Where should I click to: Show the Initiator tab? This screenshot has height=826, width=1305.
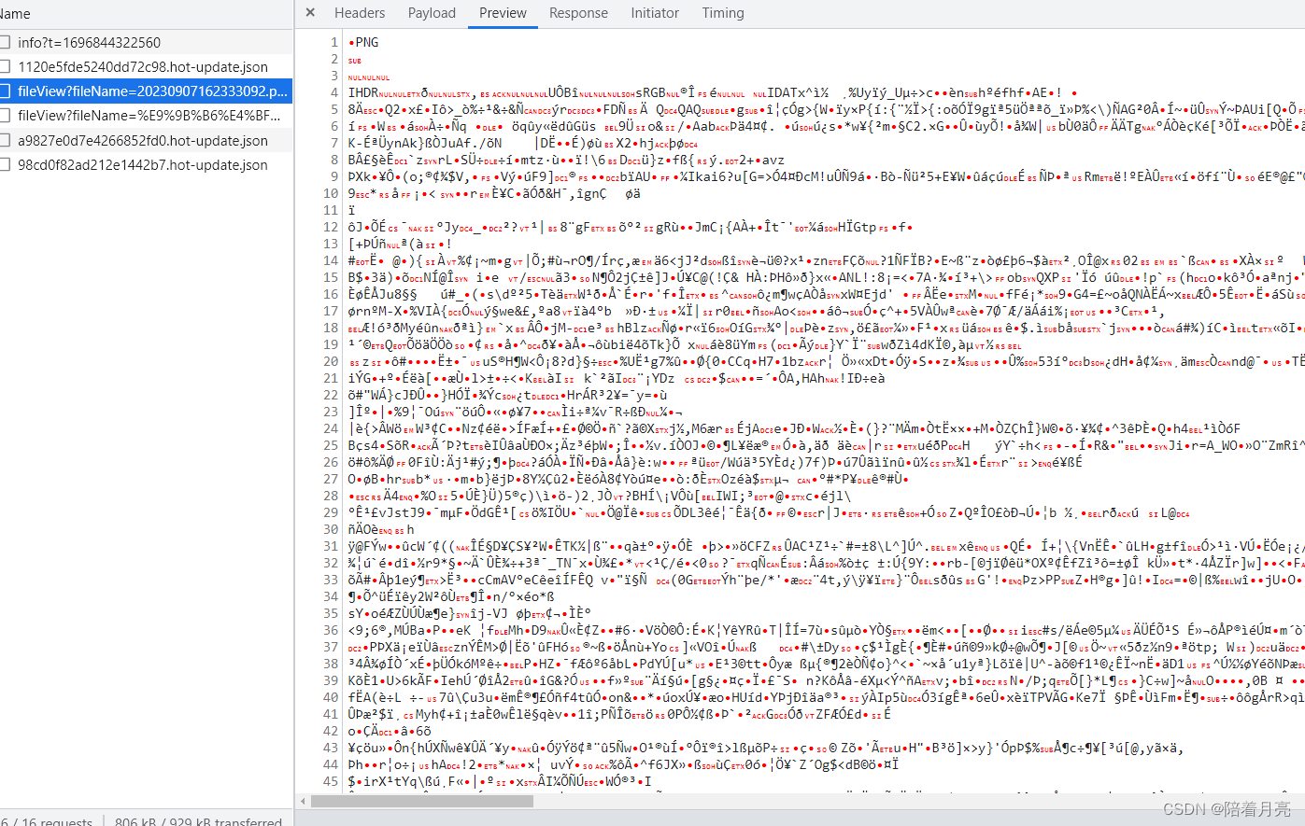(655, 13)
